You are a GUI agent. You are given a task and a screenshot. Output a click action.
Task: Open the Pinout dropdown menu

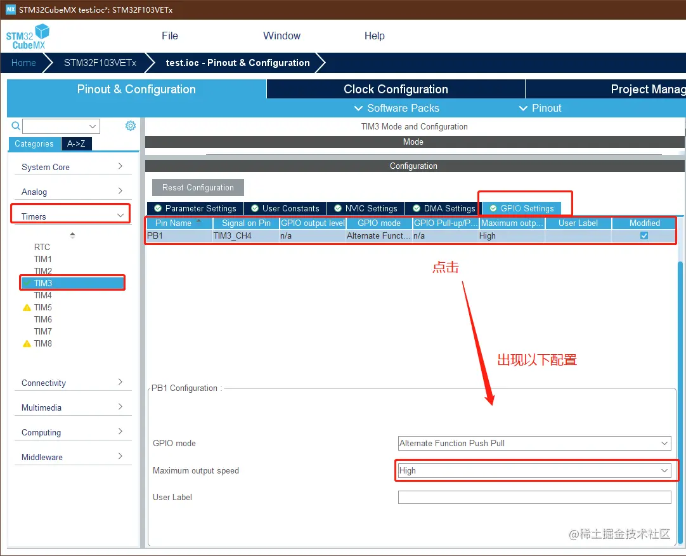coord(540,109)
